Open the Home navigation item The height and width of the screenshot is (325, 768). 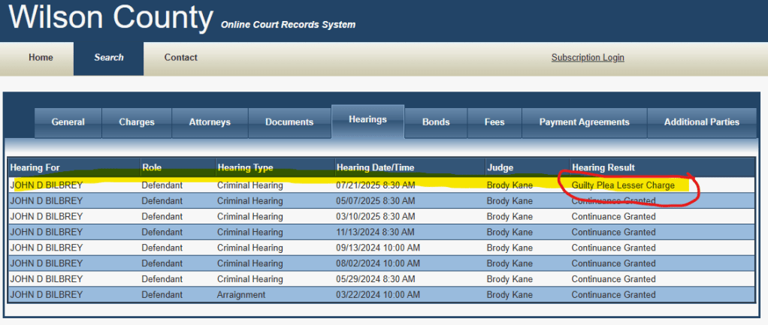tap(41, 58)
